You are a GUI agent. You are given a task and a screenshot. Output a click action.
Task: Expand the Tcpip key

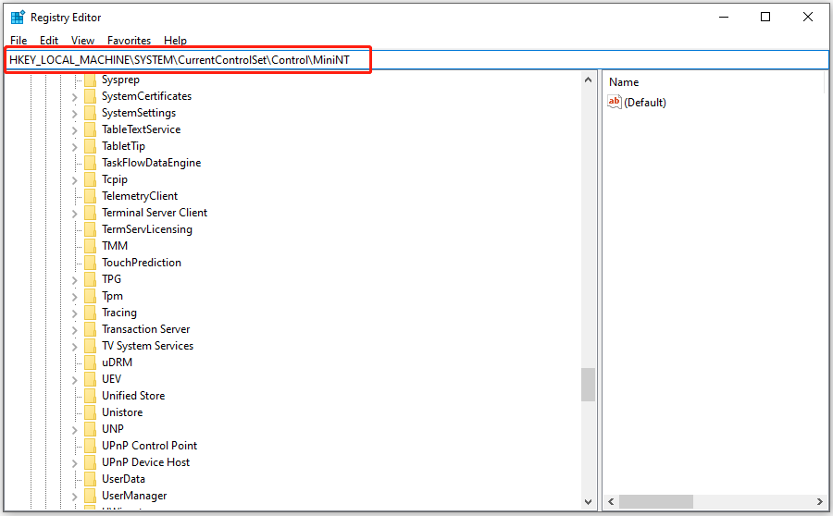(74, 180)
